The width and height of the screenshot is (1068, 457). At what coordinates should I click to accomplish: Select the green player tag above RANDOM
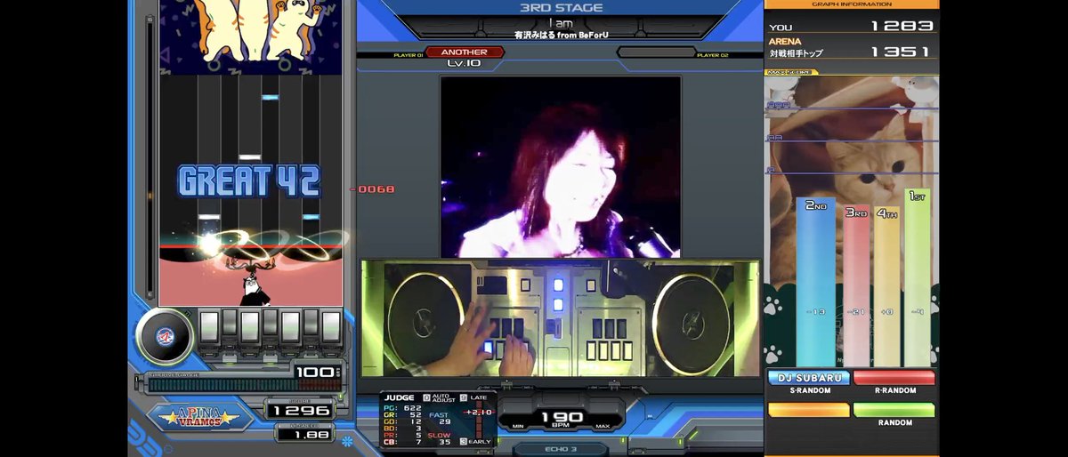click(894, 409)
